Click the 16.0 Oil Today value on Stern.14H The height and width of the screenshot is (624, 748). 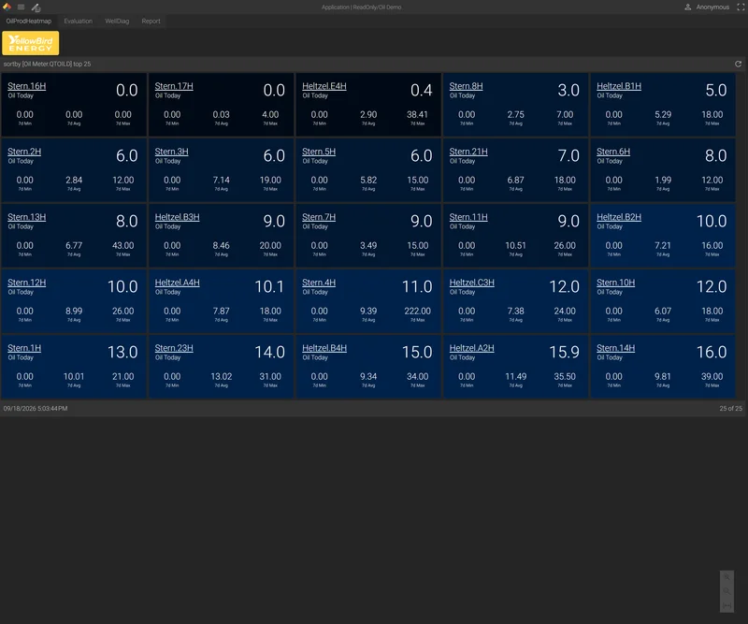[712, 353]
